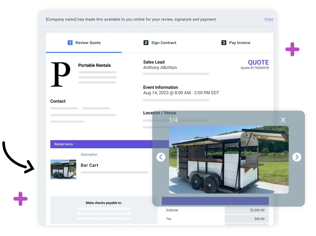Switch to the Sign Contract tab

[x=160, y=43]
